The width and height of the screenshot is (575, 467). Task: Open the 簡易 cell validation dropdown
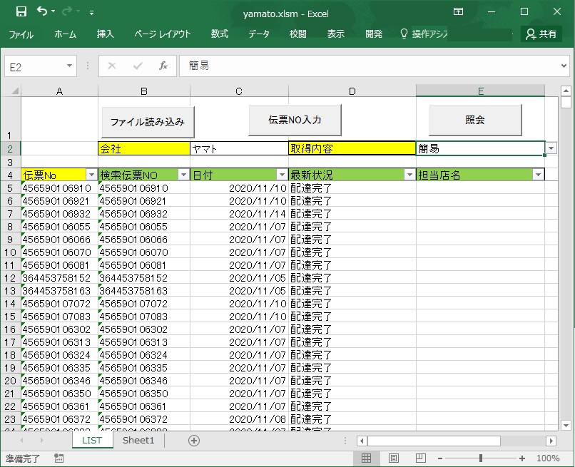click(x=551, y=148)
